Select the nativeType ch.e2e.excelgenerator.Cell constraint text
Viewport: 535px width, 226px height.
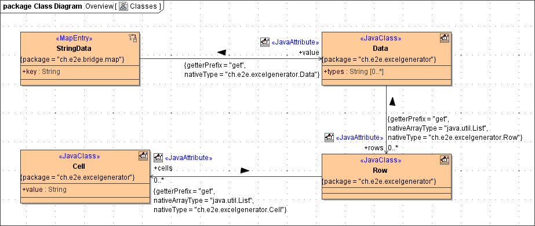pyautogui.click(x=220, y=210)
